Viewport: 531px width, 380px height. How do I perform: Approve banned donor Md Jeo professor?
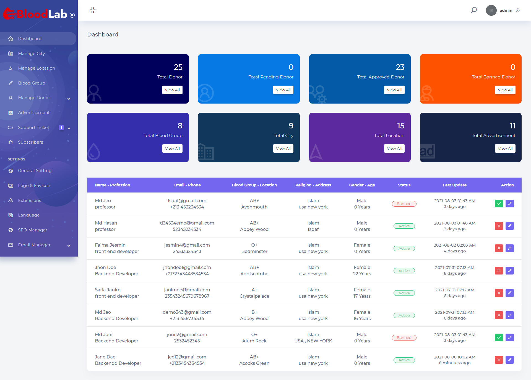pyautogui.click(x=499, y=204)
